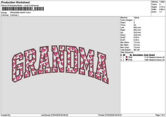This screenshot has height=117, width=166.
Task: Click the Right value 86.4 mm
Action: 137,30
